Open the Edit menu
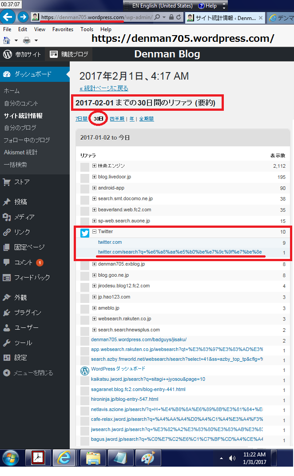 click(23, 29)
